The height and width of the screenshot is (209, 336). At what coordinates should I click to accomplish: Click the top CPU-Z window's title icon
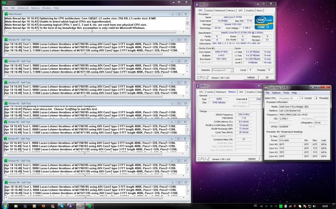[197, 4]
